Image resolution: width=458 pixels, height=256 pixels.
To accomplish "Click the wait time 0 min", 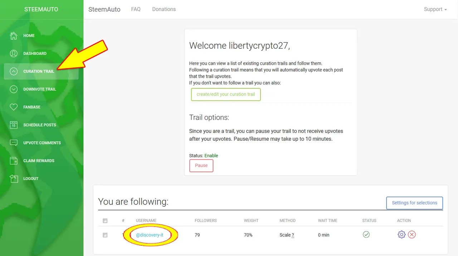I will click(323, 235).
